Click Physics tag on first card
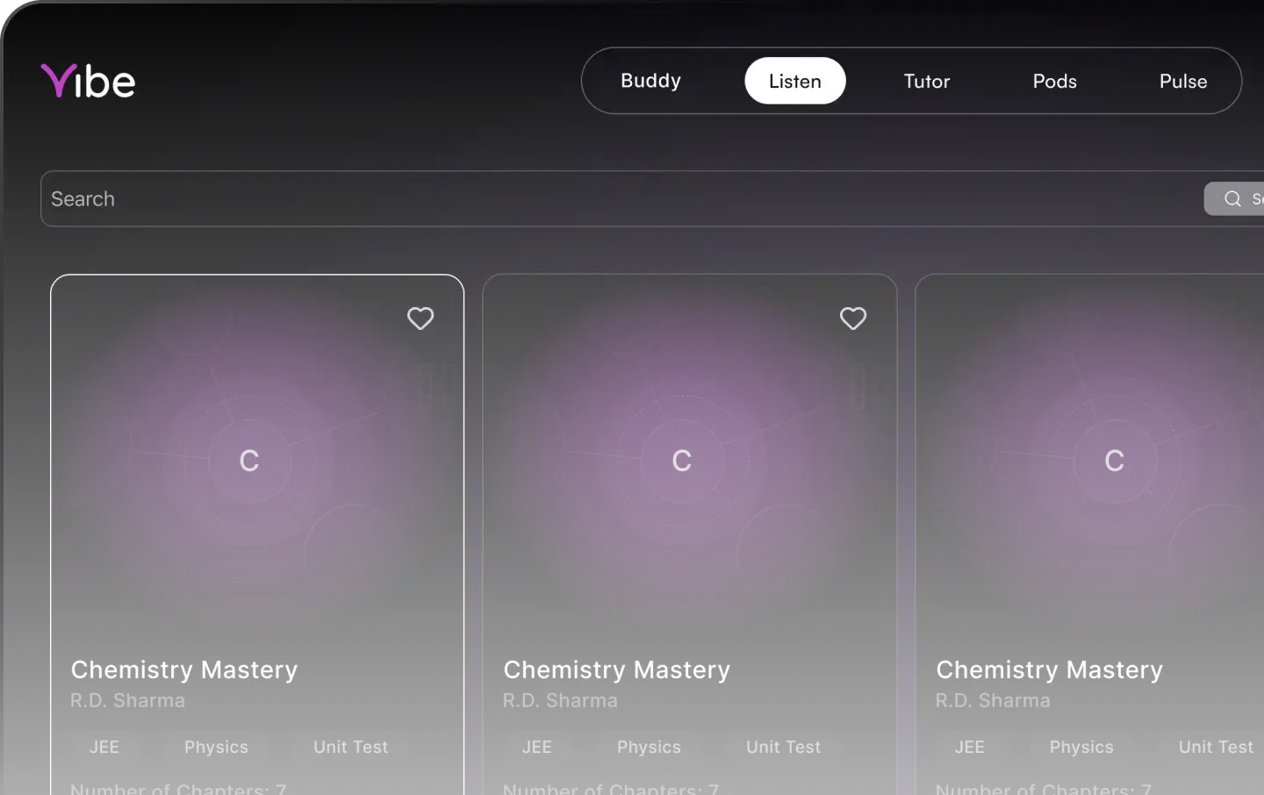The image size is (1264, 795). (216, 747)
